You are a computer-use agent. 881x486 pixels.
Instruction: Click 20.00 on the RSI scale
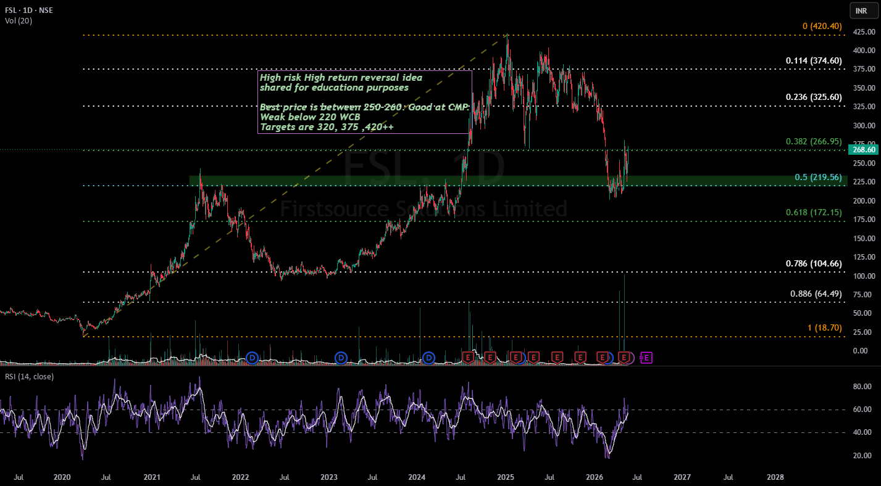point(862,455)
